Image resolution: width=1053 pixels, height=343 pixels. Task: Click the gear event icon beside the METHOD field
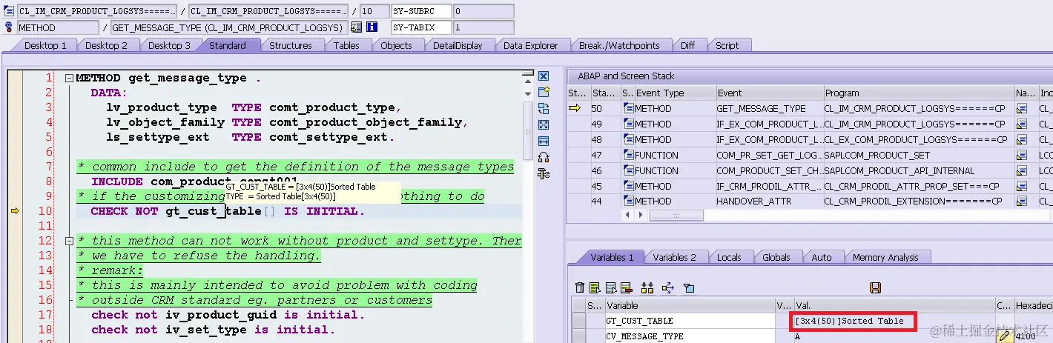click(9, 27)
